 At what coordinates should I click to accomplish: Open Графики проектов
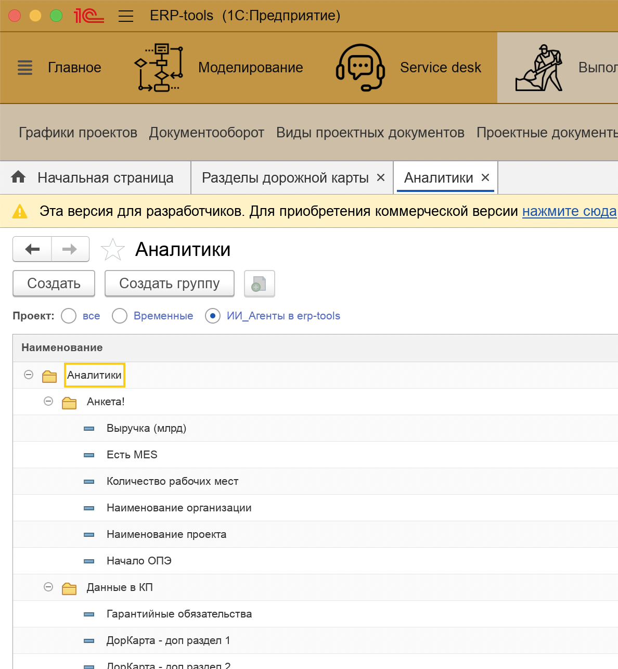[78, 133]
